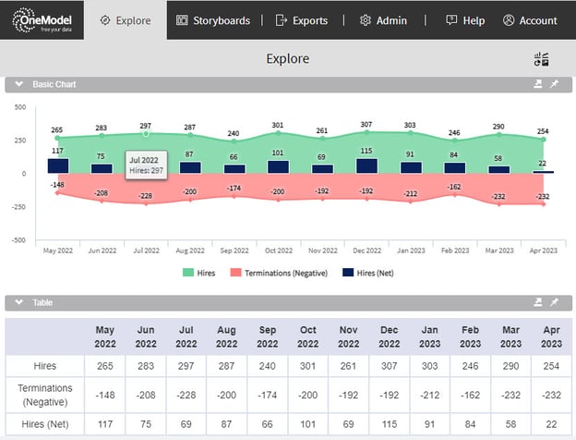
Task: Click the Apr 2023 Hires point labeled 254
Action: tap(544, 140)
